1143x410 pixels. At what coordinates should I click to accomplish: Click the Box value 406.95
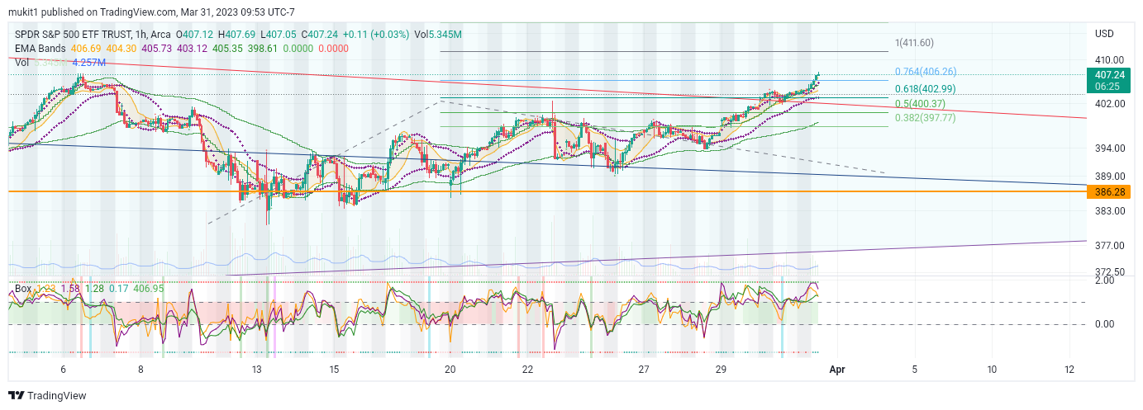pos(149,288)
